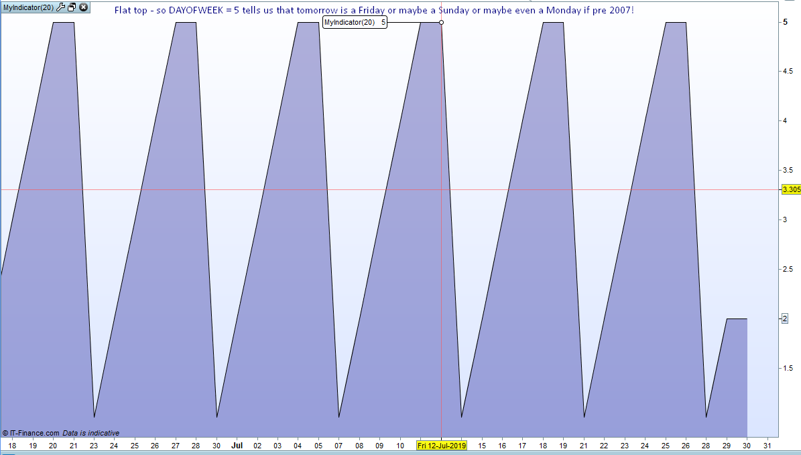Click date 31 at right of time axis

click(767, 446)
